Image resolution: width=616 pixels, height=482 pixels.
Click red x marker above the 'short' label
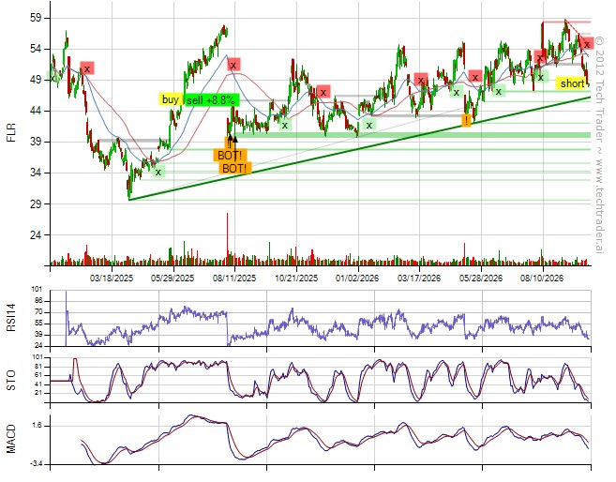point(587,43)
